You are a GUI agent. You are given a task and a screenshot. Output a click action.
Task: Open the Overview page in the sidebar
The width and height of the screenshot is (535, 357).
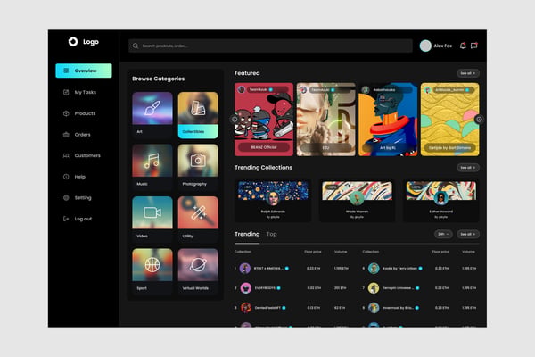pos(84,71)
